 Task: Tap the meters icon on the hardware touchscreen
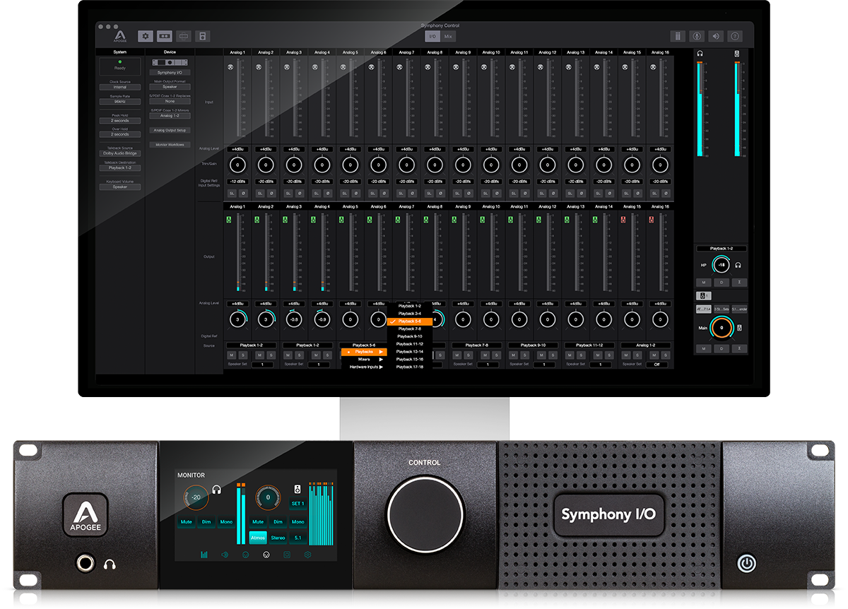coord(205,555)
